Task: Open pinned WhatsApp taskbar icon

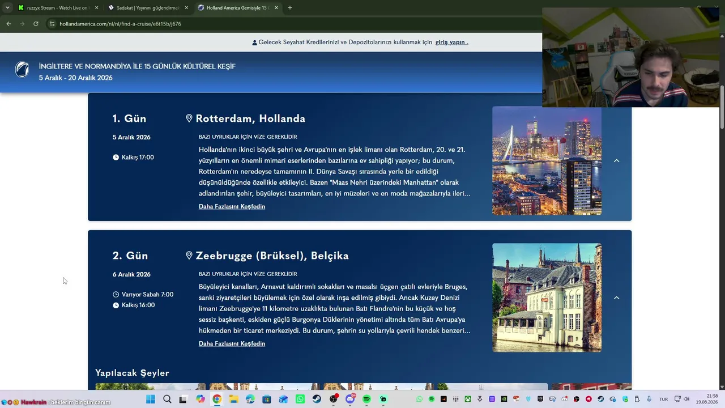Action: point(300,399)
